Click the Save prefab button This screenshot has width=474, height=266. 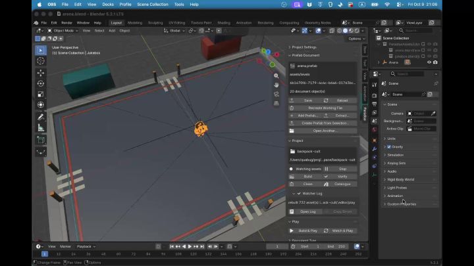click(305, 100)
